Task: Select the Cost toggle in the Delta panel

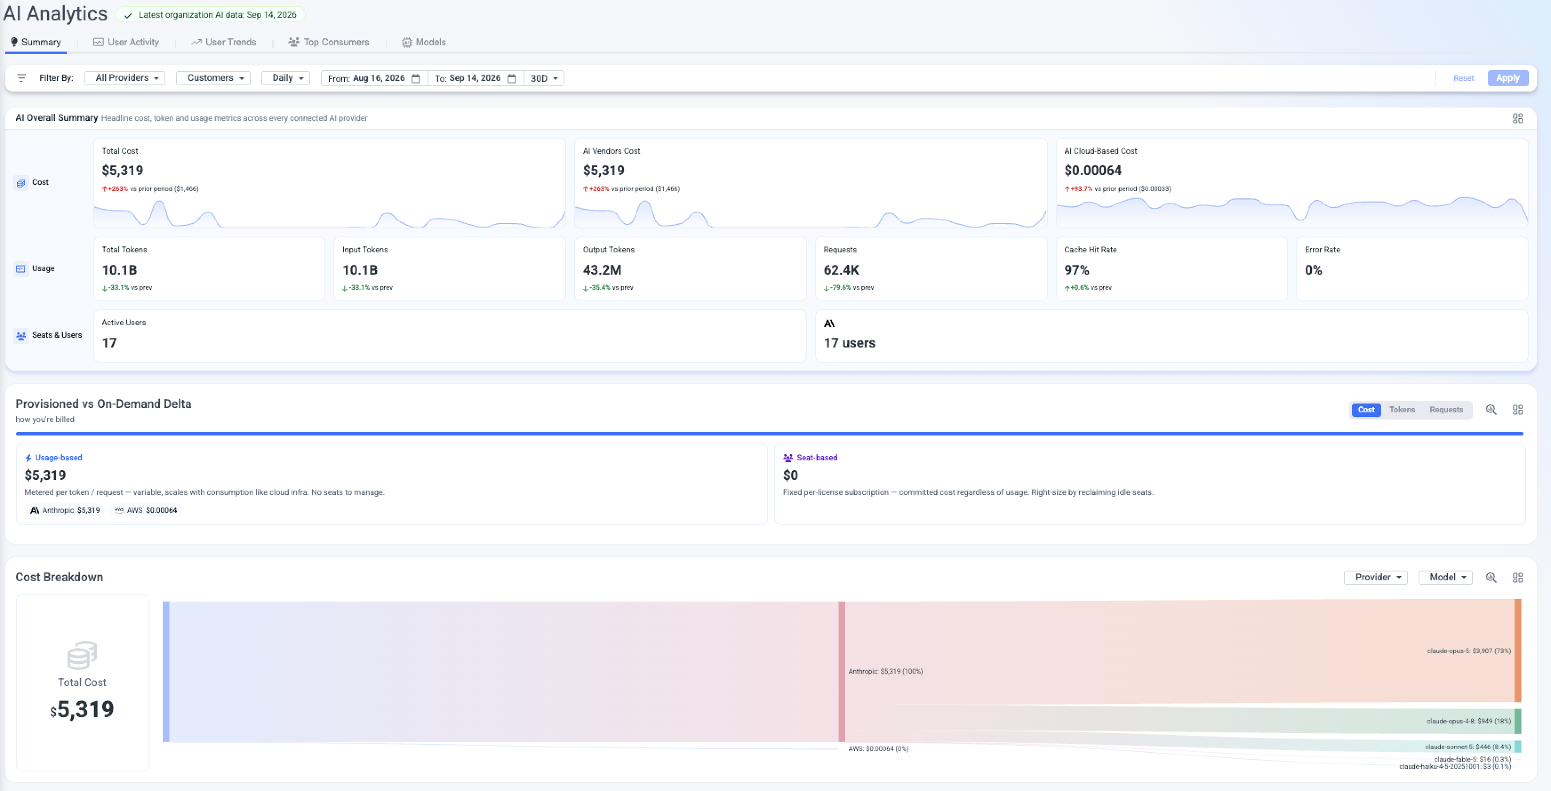Action: [1366, 409]
